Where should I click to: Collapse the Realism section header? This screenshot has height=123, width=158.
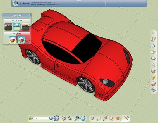point(17,33)
